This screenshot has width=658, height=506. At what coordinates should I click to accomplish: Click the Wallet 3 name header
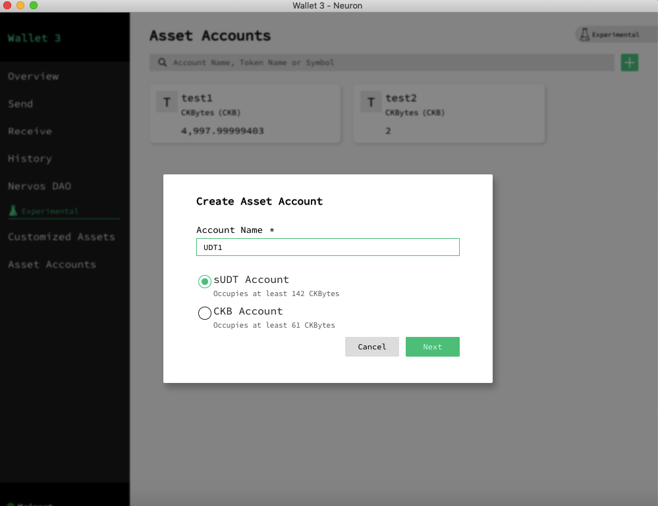coord(34,38)
